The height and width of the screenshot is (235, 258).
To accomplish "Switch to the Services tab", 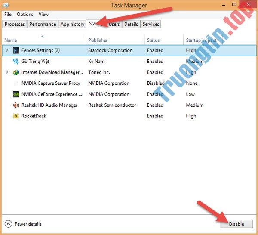I will coord(151,24).
